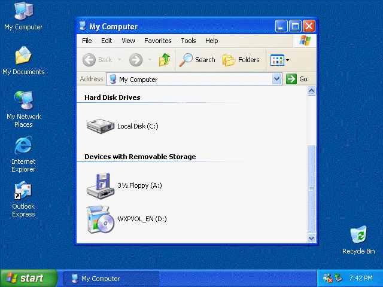The width and height of the screenshot is (383, 287).
Task: Click the vertical scrollbar thumb
Action: 311,189
